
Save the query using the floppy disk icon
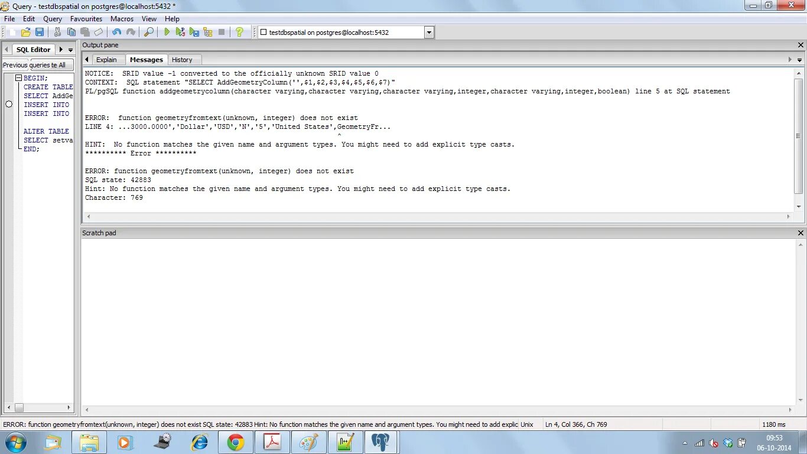click(x=40, y=32)
